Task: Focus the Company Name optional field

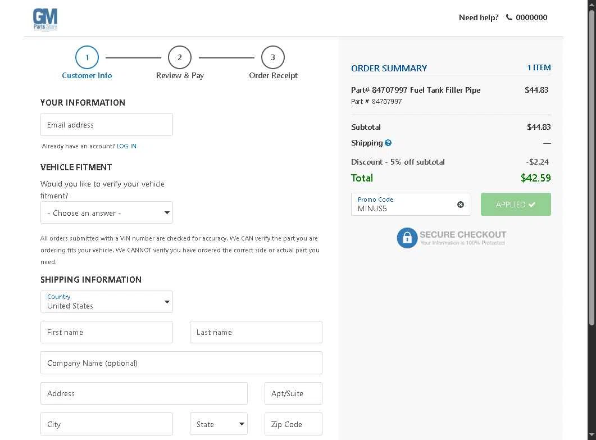Action: [181, 363]
